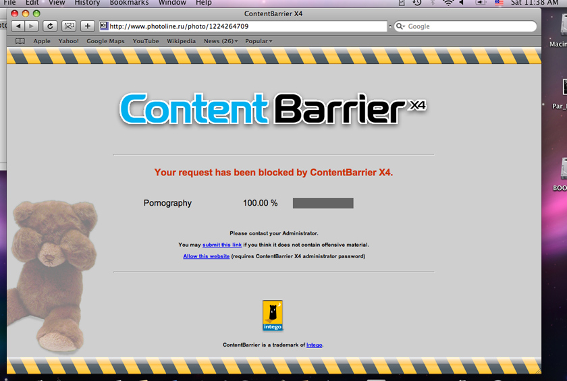Click the Pornography 100% gray score bar

point(323,204)
